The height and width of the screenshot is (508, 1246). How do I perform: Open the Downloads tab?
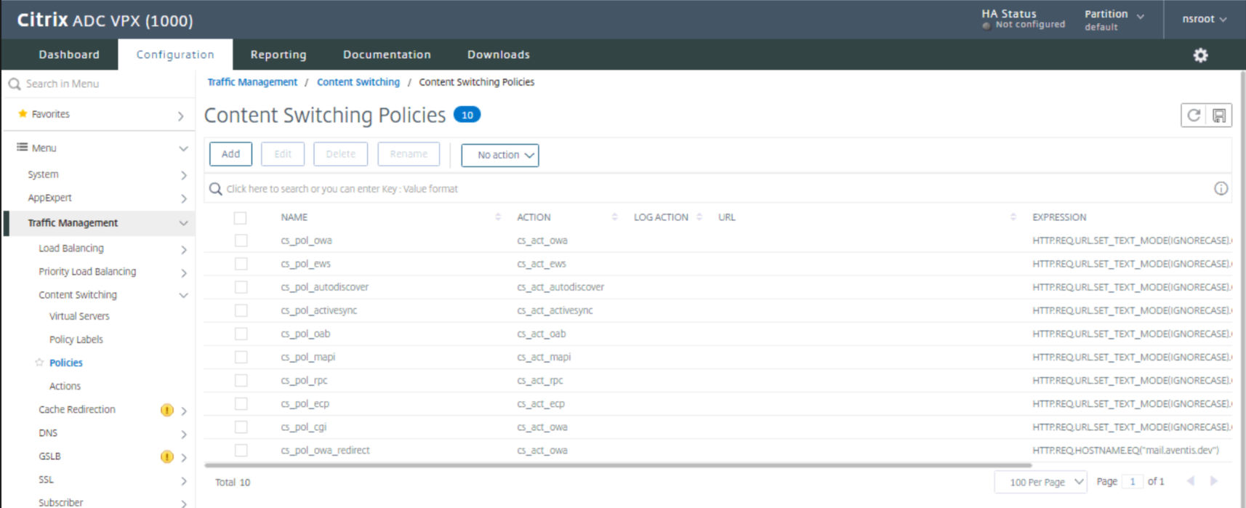click(499, 55)
